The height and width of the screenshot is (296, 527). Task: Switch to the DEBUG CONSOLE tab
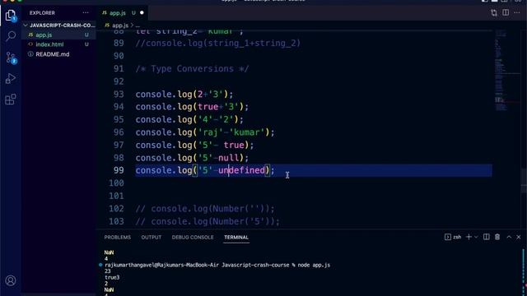pos(193,238)
